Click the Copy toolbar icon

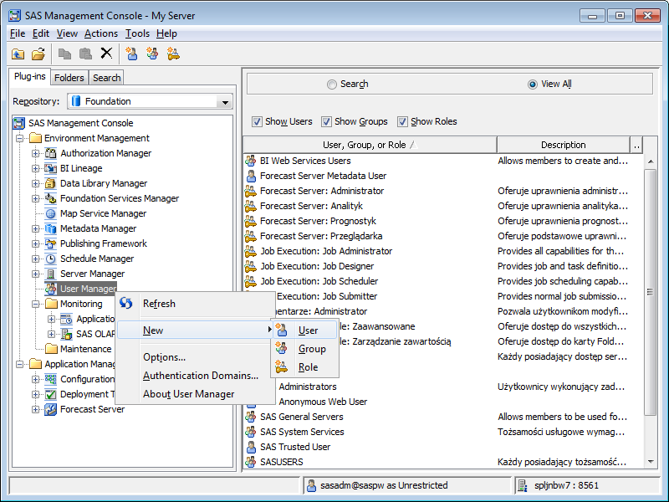click(64, 54)
